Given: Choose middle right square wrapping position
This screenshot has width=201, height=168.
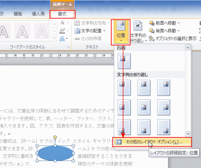Looking at the screenshot, I should 164,107.
